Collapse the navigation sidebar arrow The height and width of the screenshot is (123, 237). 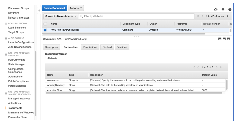point(39,10)
